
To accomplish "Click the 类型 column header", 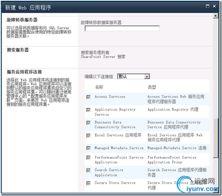I will [x=152, y=87].
